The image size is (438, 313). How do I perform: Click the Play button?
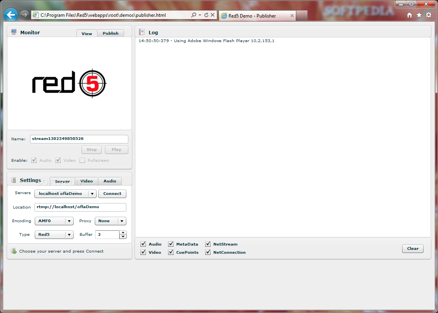point(117,149)
